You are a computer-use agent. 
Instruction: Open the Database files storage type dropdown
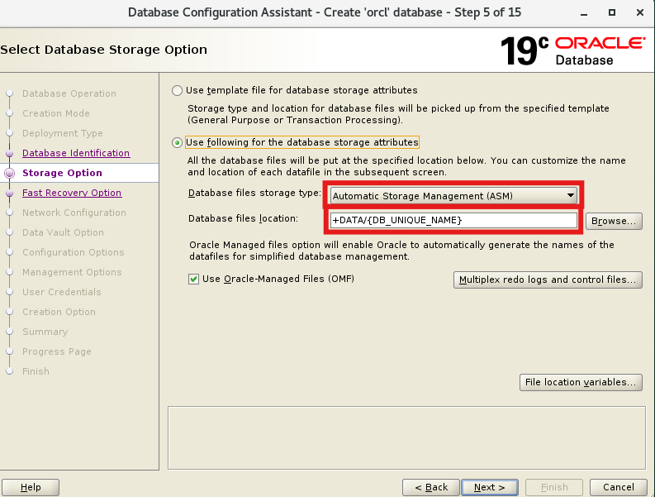coord(453,196)
